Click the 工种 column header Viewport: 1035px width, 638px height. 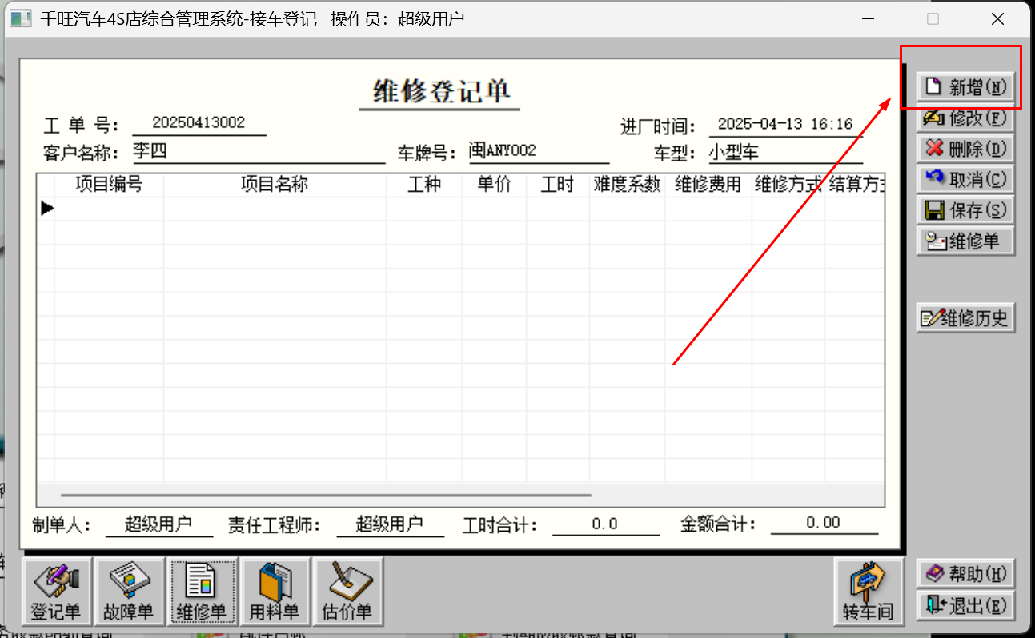pyautogui.click(x=424, y=185)
